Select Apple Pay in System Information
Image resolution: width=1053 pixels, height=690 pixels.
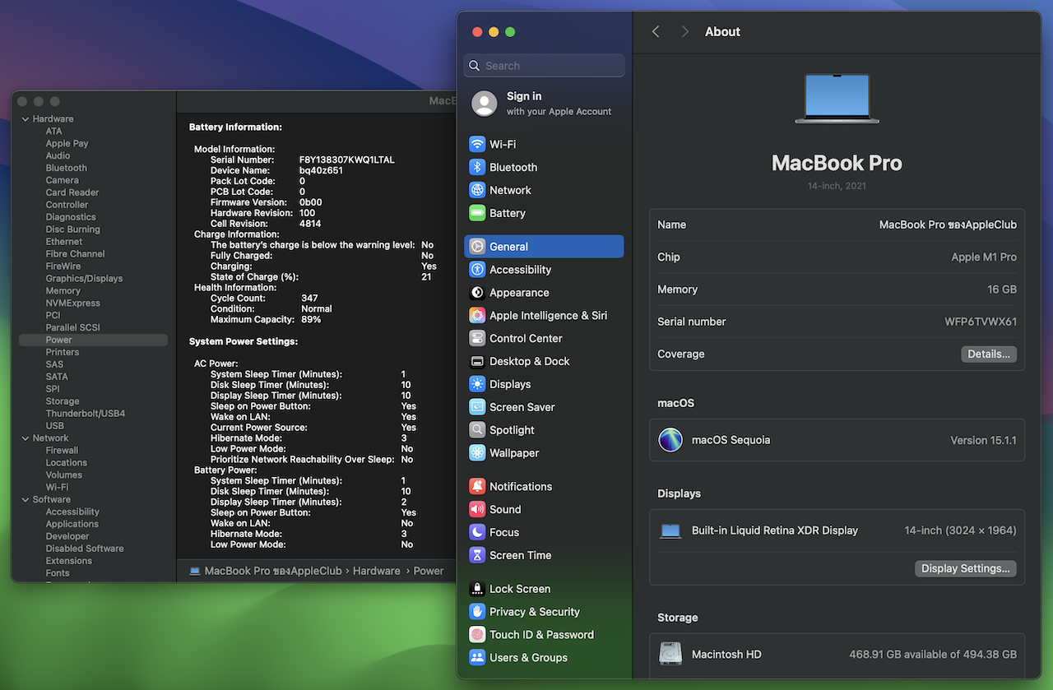(67, 144)
